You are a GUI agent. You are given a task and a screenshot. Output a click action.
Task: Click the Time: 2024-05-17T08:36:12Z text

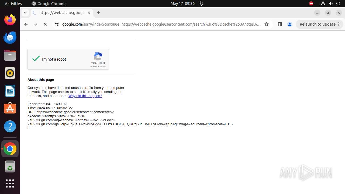(x=50, y=108)
